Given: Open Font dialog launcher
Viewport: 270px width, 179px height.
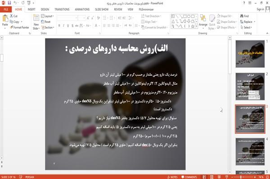Looking at the screenshot, I should click(x=99, y=33).
